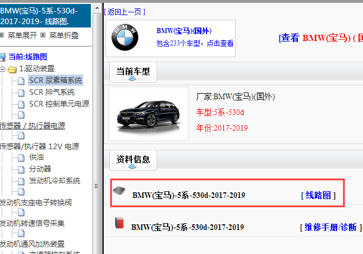Select SCR 尿素箱系统 tree item
Screen dimensions: 363x254
click(56, 80)
